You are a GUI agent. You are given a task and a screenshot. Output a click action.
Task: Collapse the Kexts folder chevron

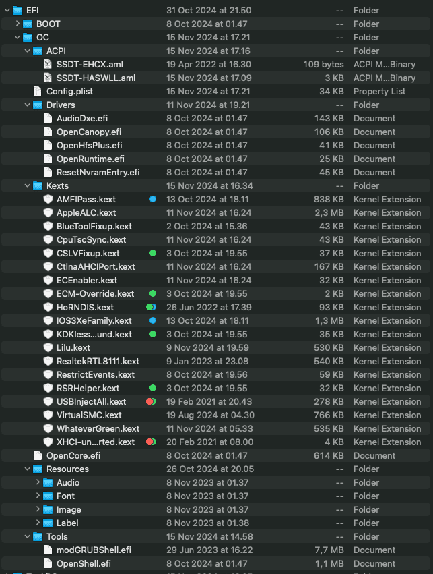28,185
